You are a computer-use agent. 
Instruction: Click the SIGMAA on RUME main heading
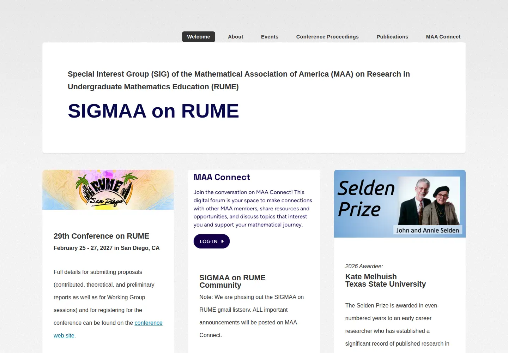coord(153,111)
